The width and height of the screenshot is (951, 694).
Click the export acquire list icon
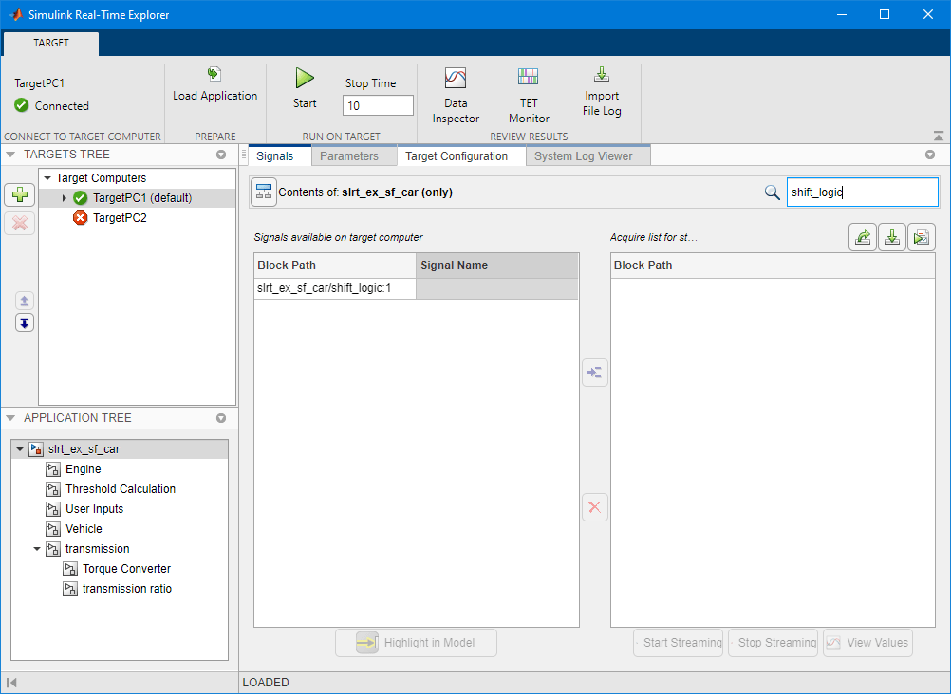[863, 237]
